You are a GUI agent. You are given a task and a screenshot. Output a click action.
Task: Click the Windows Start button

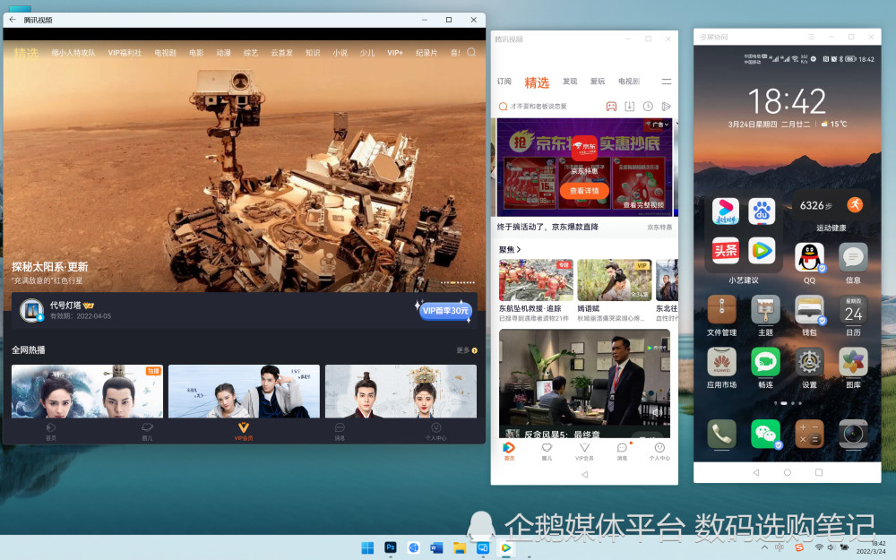(367, 547)
